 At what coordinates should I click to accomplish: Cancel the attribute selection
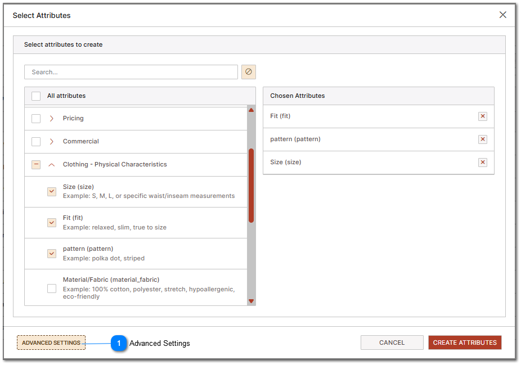point(392,342)
